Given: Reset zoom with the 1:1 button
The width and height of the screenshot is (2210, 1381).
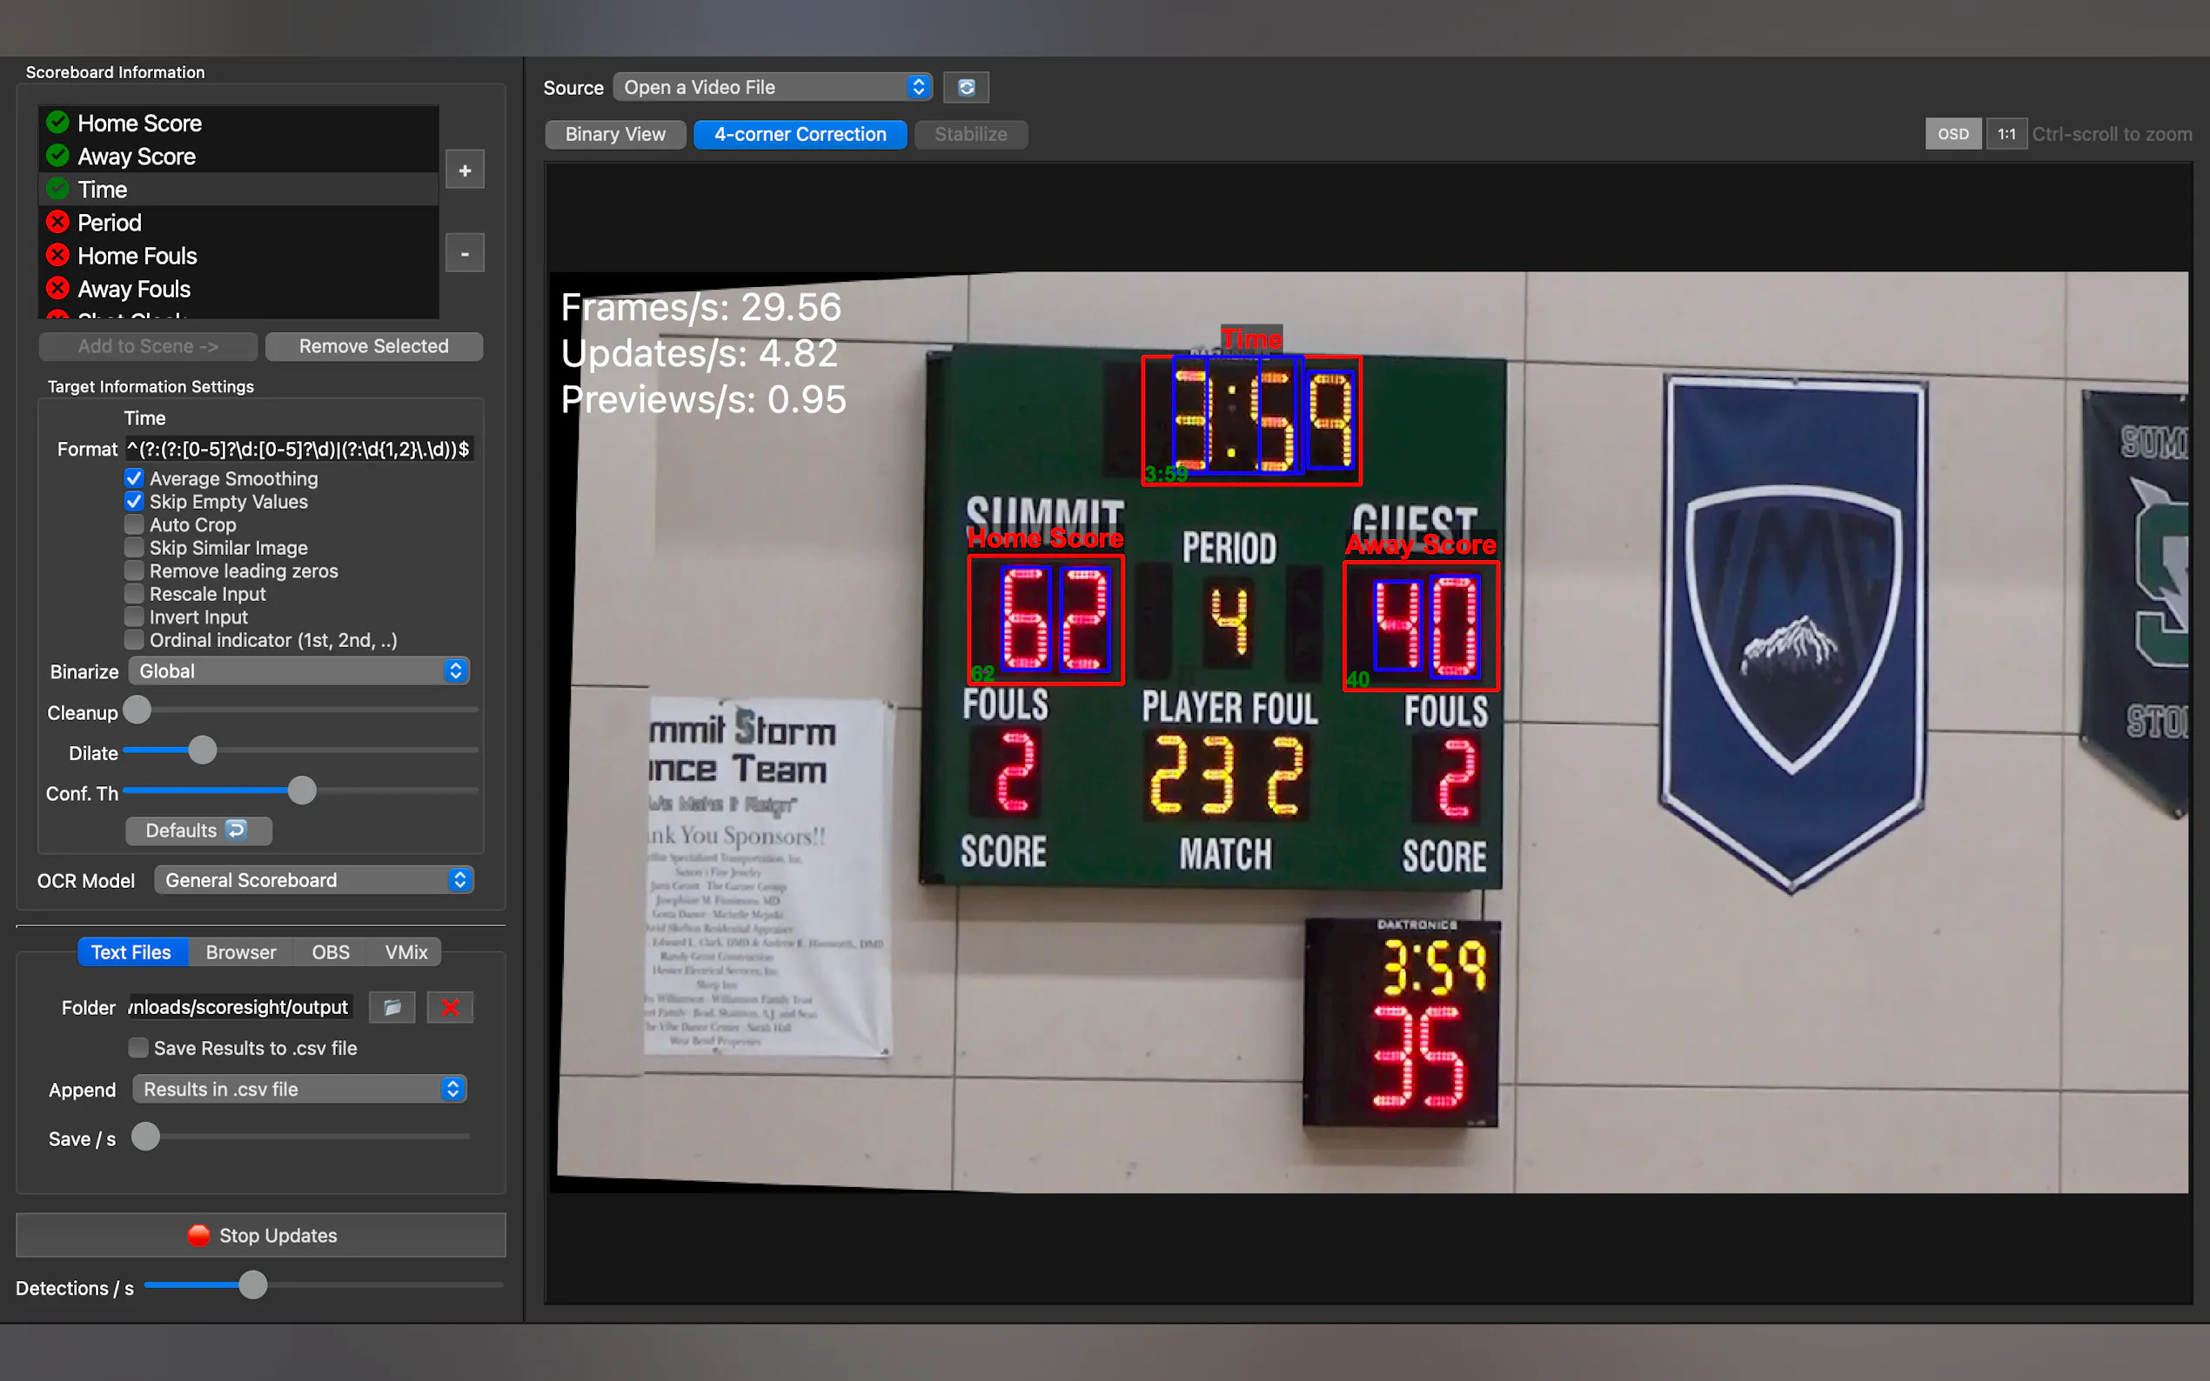Looking at the screenshot, I should tap(2006, 134).
